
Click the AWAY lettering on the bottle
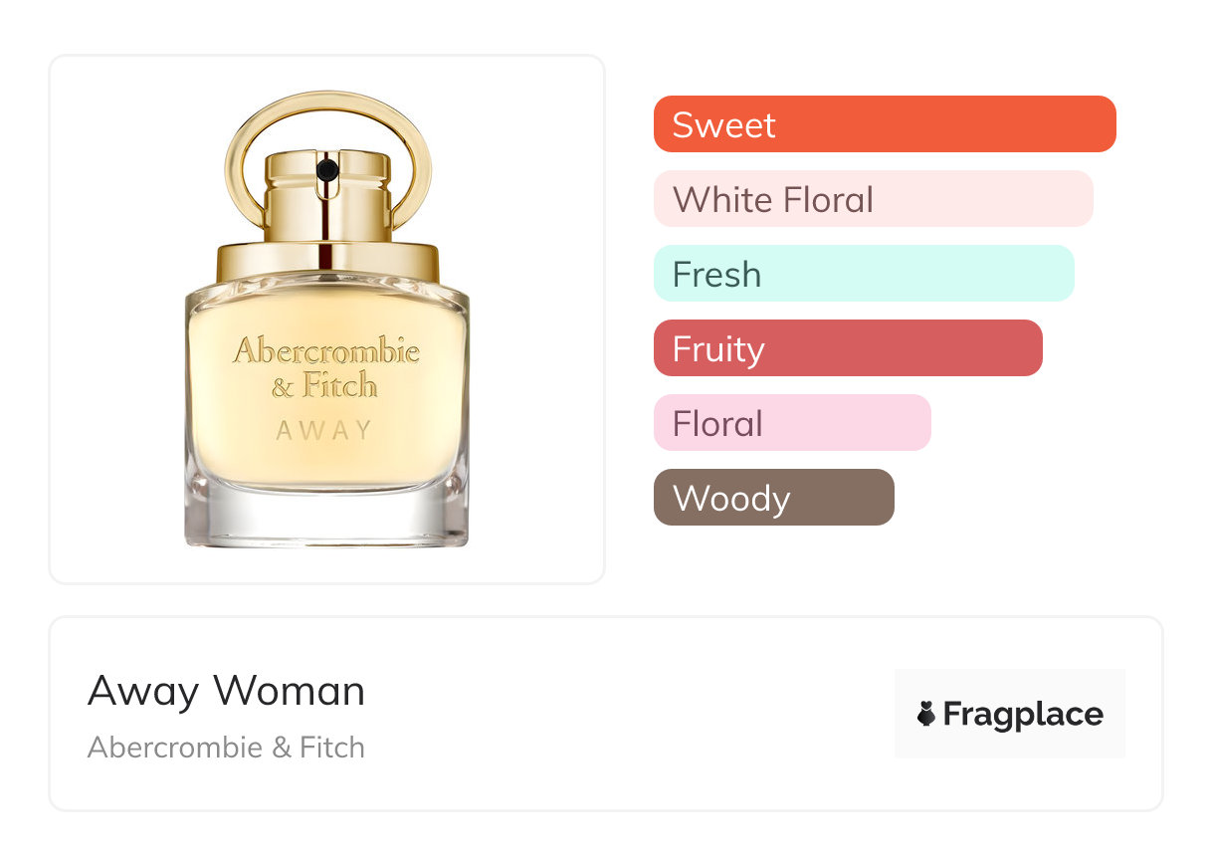324,431
